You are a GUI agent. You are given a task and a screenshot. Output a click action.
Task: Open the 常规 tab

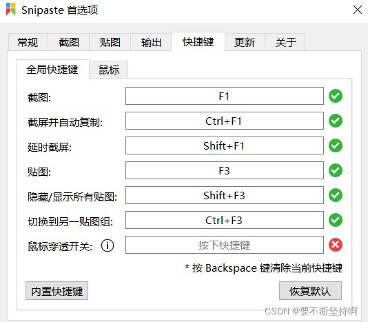click(28, 42)
